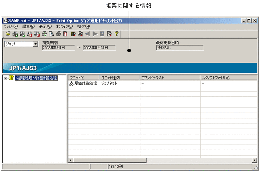The height and width of the screenshot is (172, 260).
Task: Close the SAMP.aoi window
Action: tap(255, 20)
